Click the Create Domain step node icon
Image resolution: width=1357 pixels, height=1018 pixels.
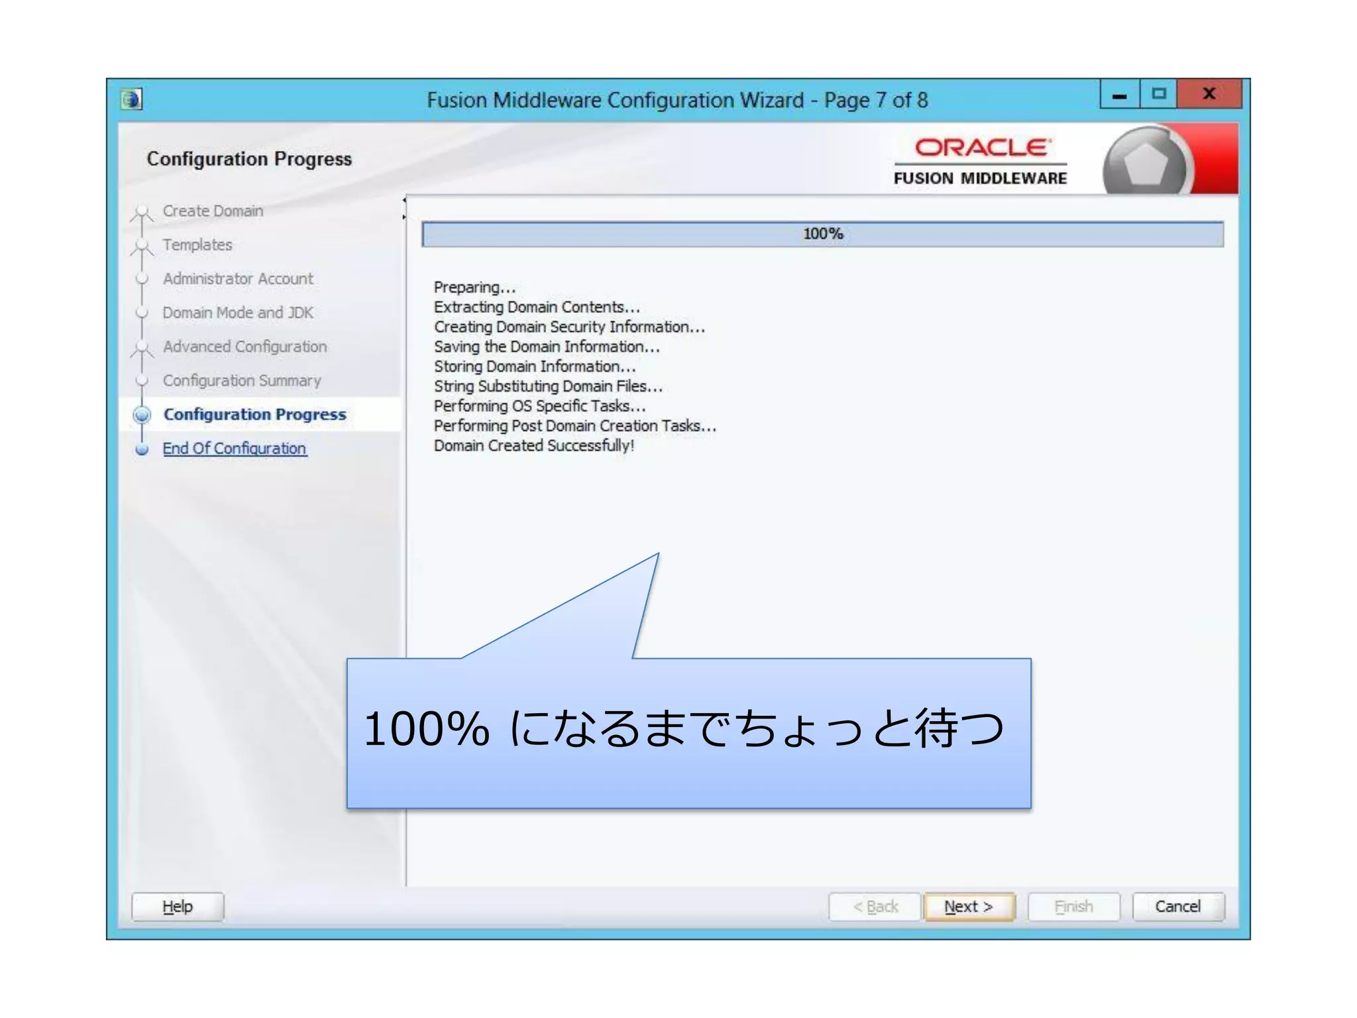click(142, 212)
